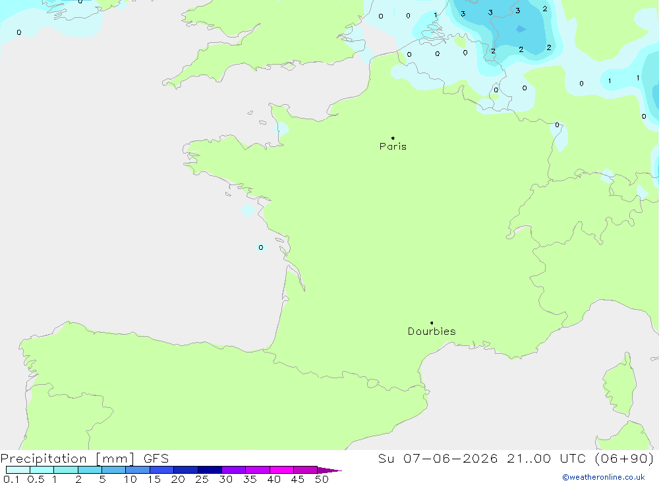
Task: Click the Precipitation [mm] GFS title
Action: coord(84,458)
